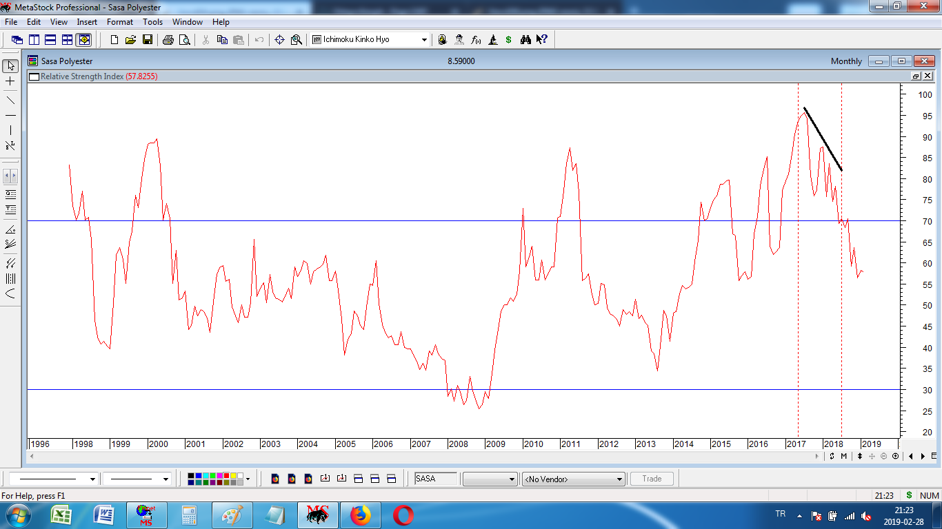
Task: Open the No Vendor dropdown
Action: [574, 479]
